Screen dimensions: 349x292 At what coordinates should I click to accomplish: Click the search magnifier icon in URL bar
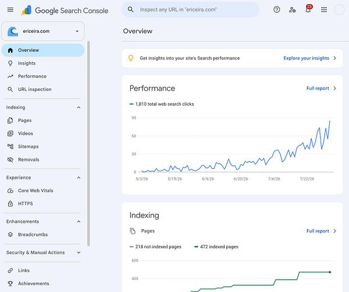click(131, 9)
